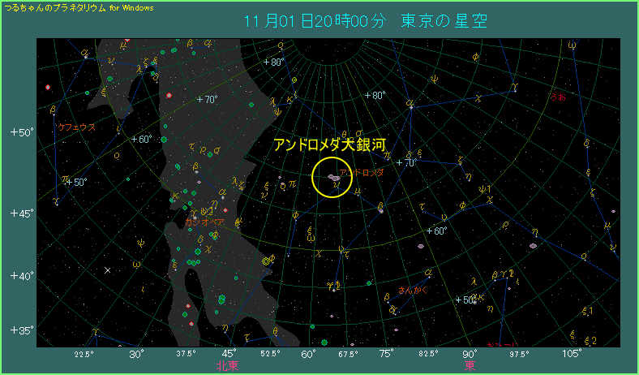
Task: Click the white X marker near ω
Action: (x=107, y=269)
